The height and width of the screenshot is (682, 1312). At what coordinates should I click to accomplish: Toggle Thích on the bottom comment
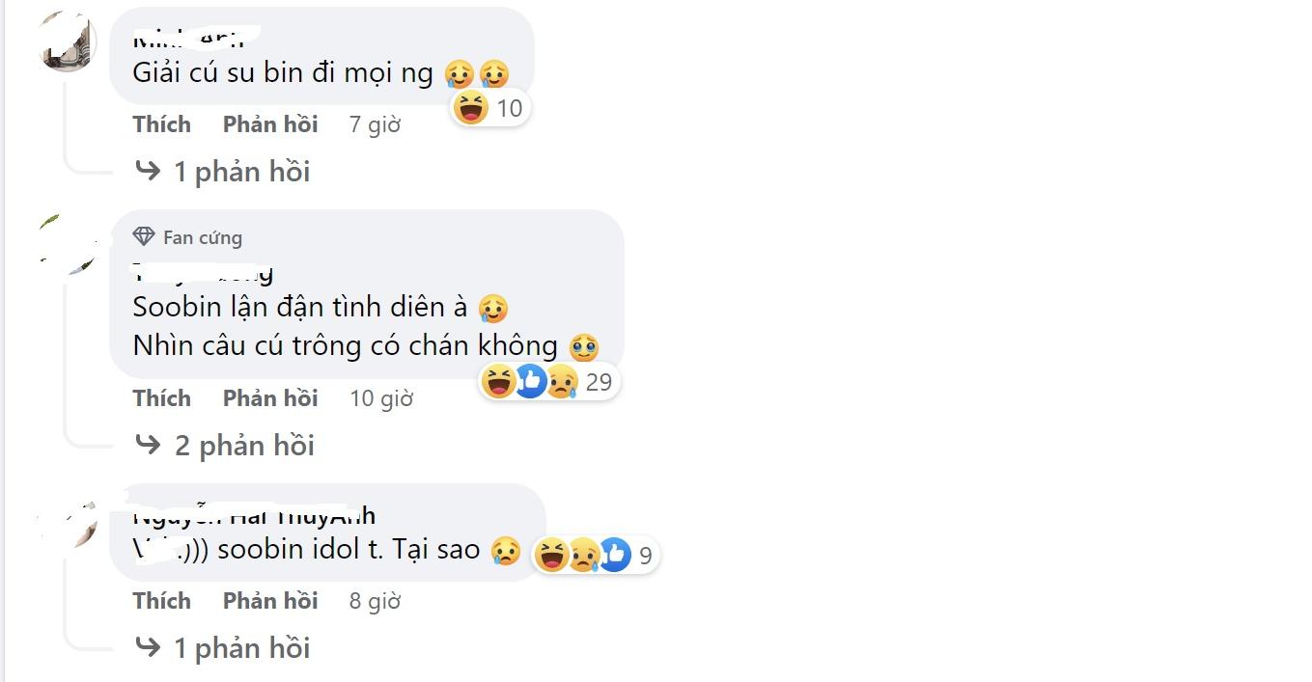tap(161, 600)
